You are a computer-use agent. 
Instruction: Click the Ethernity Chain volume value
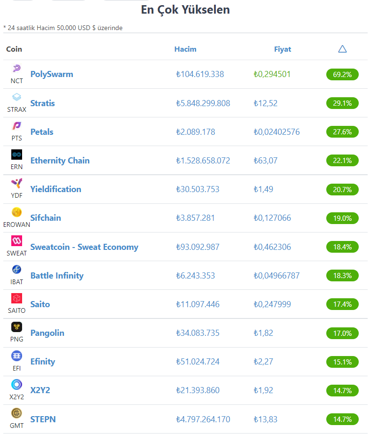tap(203, 161)
